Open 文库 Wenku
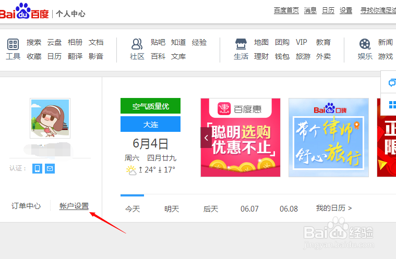Image resolution: width=396 pixels, height=259 pixels. click(178, 56)
